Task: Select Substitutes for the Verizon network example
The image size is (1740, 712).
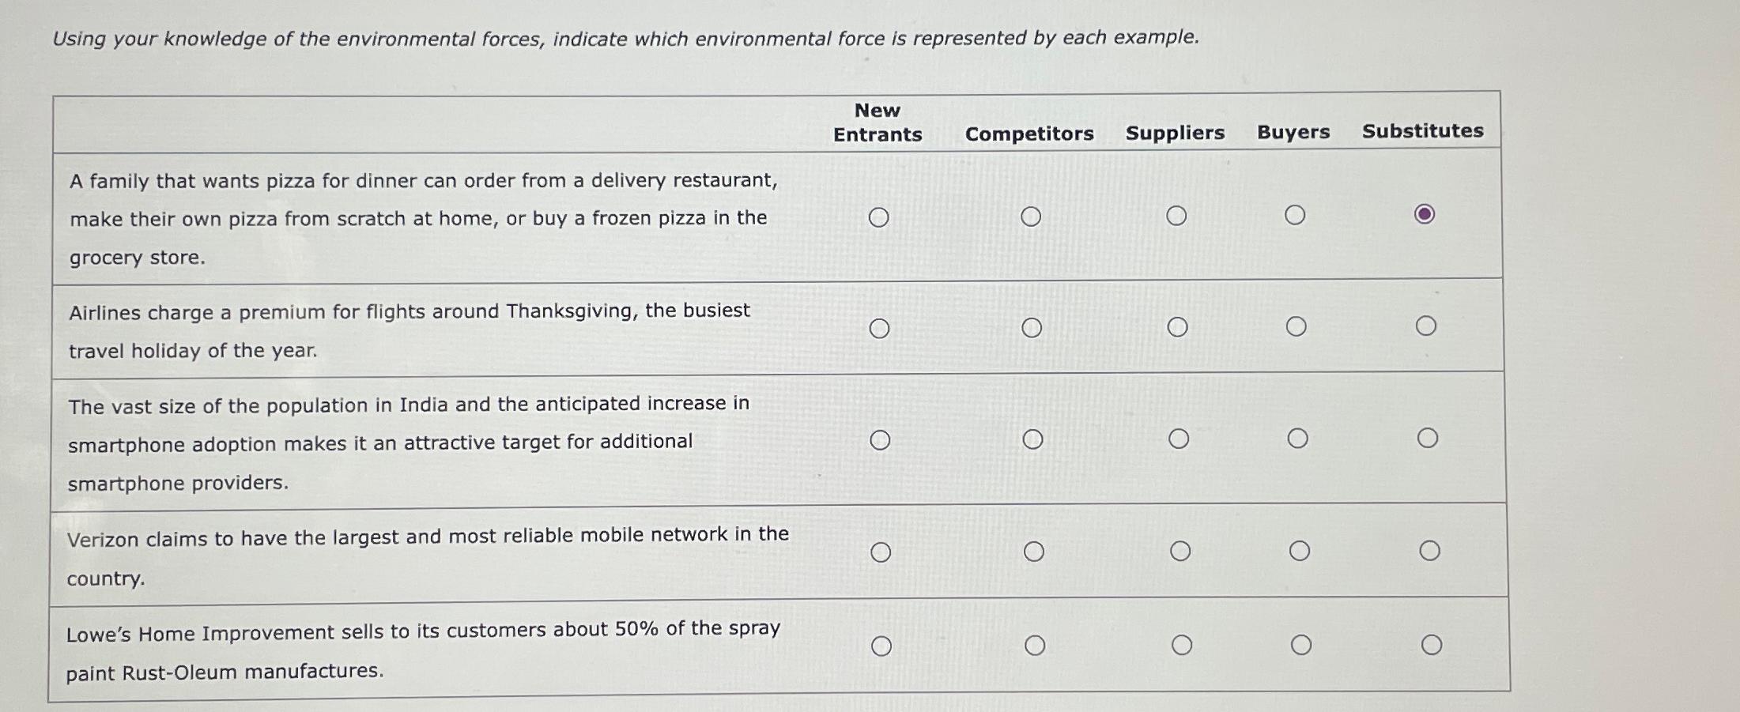Action: click(1429, 549)
